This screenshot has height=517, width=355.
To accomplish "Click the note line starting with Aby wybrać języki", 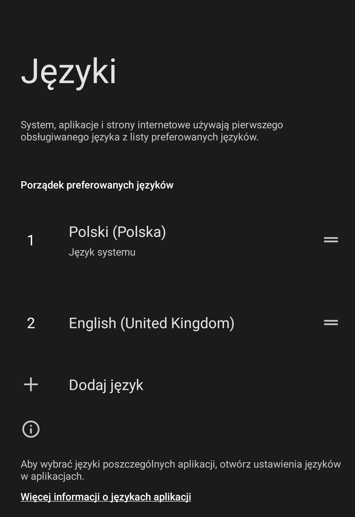I will pyautogui.click(x=180, y=464).
